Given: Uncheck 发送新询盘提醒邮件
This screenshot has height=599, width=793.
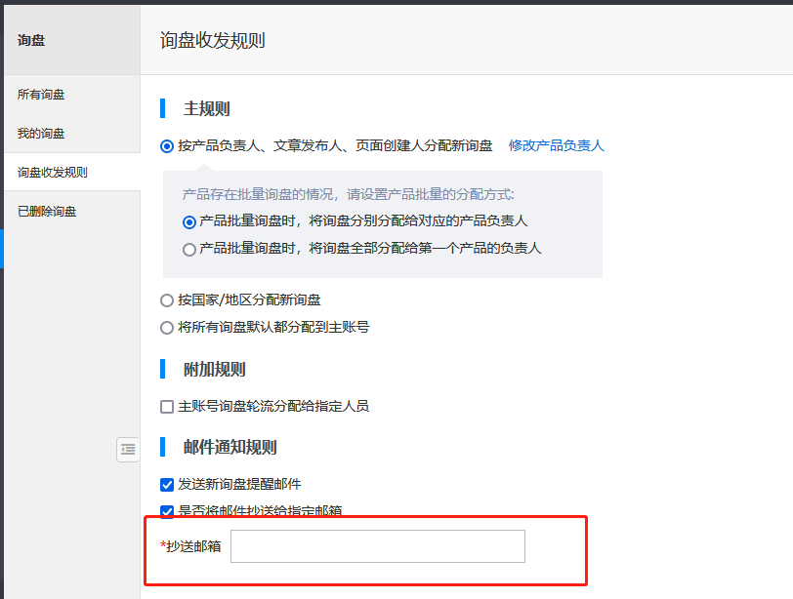Looking at the screenshot, I should tap(167, 485).
